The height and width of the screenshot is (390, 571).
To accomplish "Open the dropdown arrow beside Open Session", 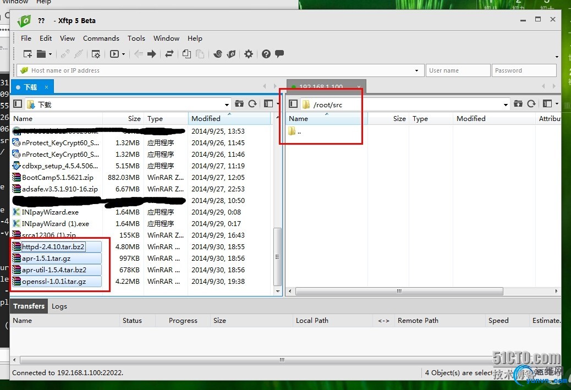I will pos(50,54).
